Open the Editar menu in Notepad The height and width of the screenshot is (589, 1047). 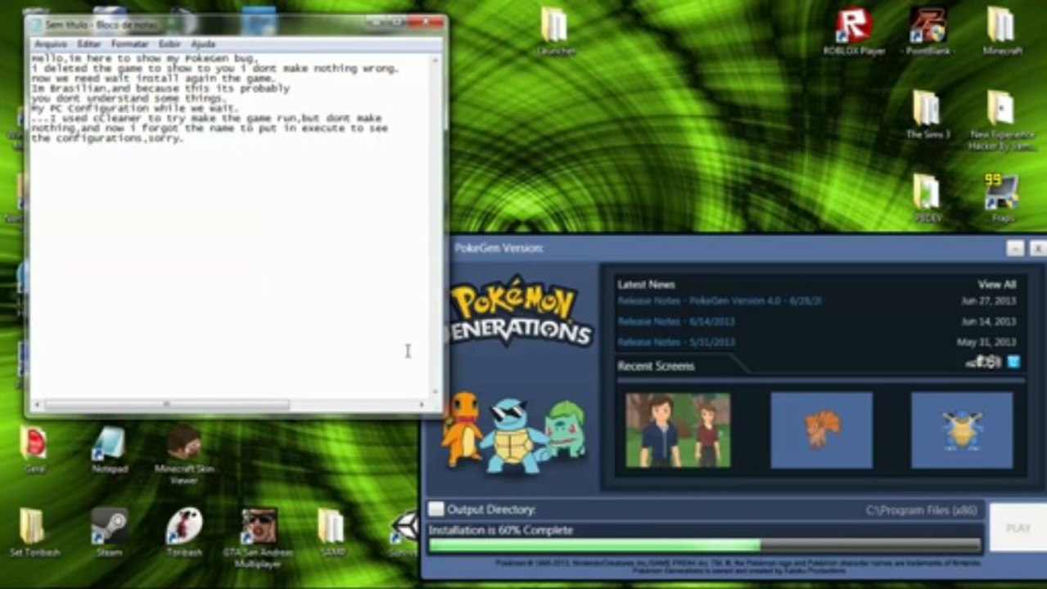point(89,43)
